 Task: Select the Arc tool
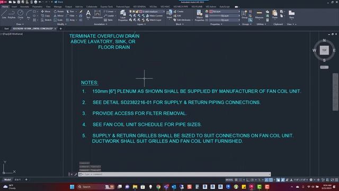[x=28, y=14]
